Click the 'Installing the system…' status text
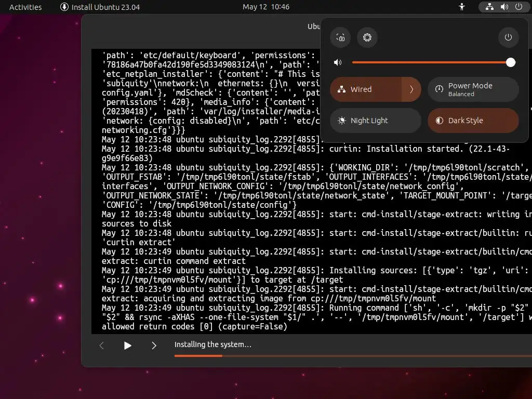 tap(212, 344)
